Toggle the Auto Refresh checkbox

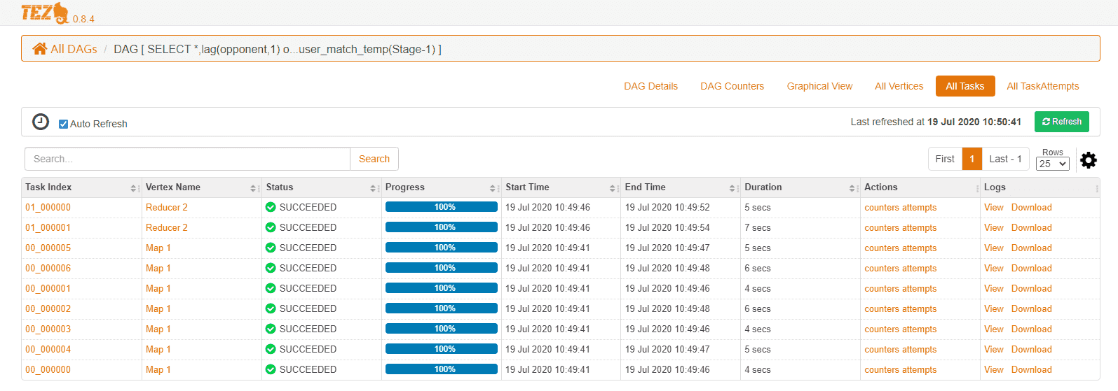tap(63, 124)
